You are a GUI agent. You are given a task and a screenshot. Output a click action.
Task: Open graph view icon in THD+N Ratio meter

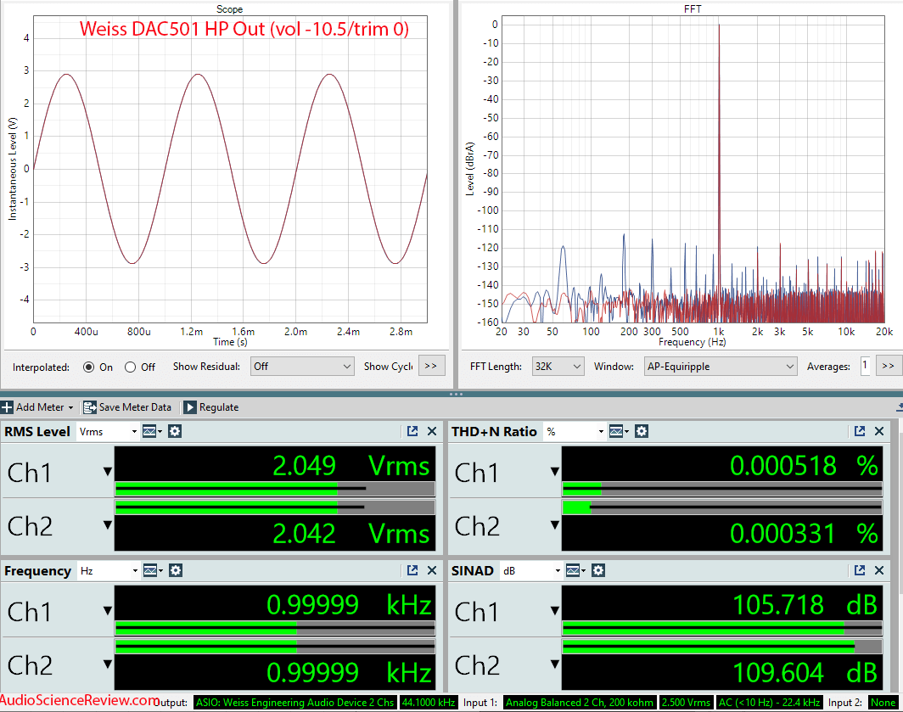(x=616, y=431)
